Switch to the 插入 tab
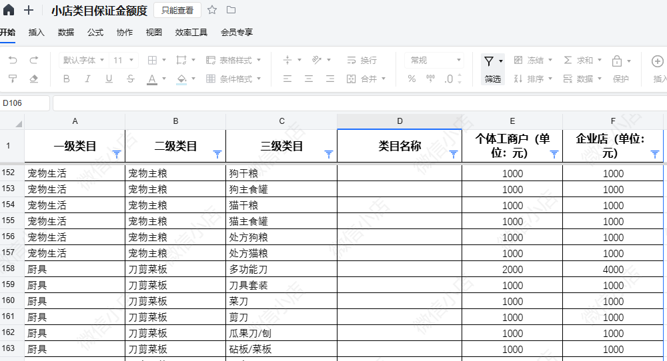667x361 pixels. click(36, 32)
